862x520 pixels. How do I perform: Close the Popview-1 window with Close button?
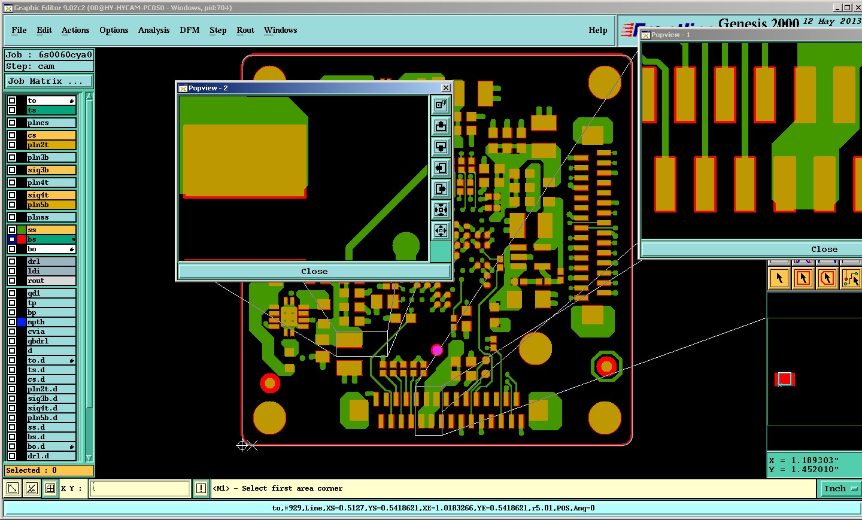tap(752, 249)
